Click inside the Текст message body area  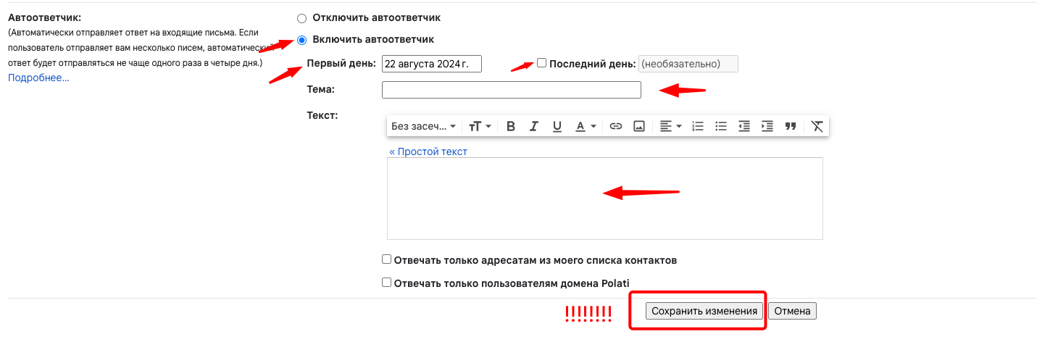coord(605,199)
